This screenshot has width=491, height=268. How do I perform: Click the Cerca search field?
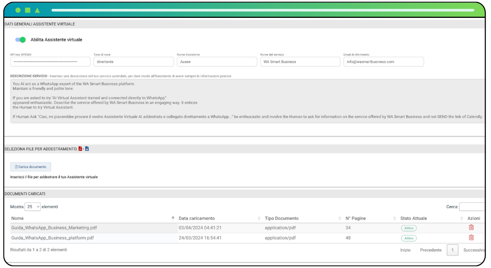coord(472,207)
